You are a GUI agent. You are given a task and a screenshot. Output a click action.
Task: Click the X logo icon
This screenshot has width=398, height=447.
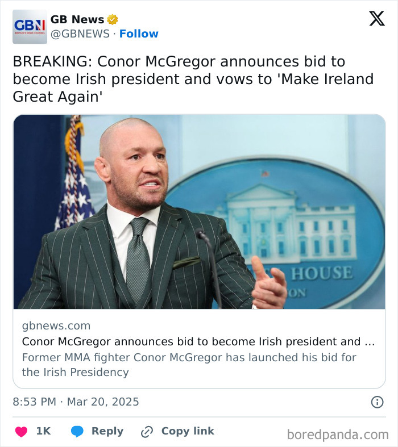click(x=376, y=19)
